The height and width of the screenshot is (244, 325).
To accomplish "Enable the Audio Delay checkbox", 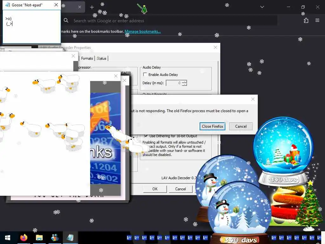I will coord(145,74).
